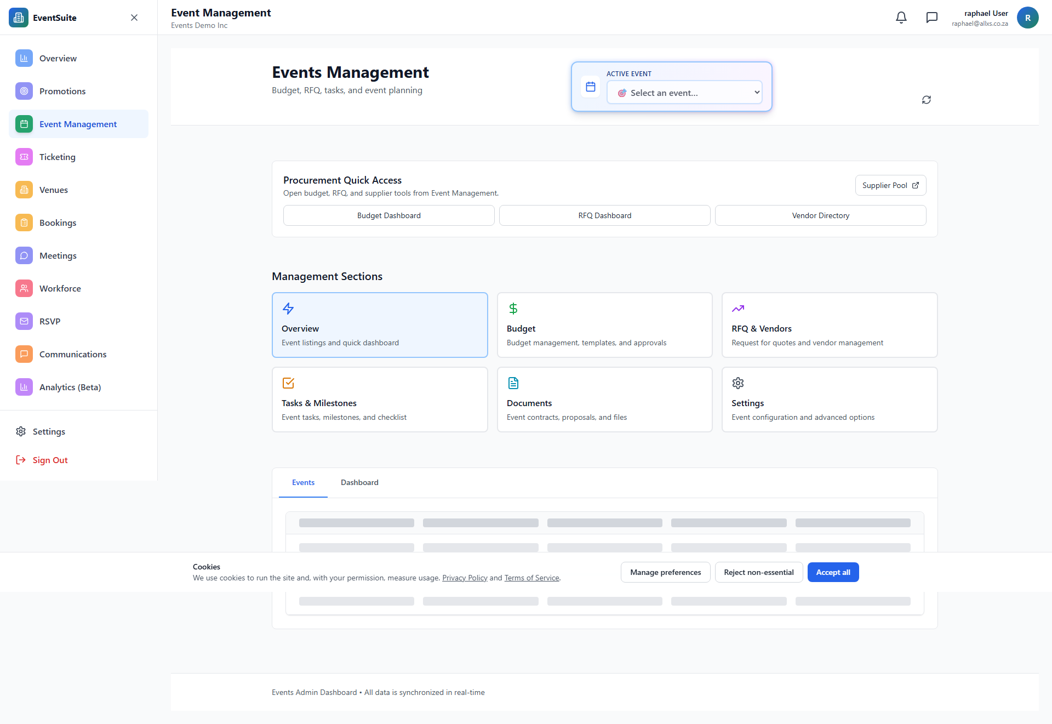Click the Workforce sidebar icon
The height and width of the screenshot is (724, 1052).
pos(24,288)
